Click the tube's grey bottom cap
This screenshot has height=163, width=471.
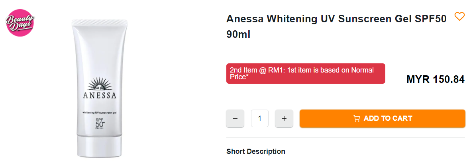[100, 147]
